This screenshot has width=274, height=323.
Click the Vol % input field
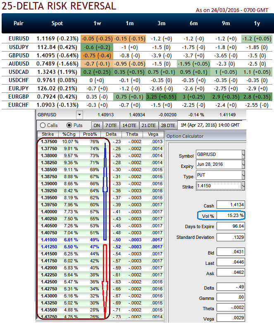tap(230, 215)
